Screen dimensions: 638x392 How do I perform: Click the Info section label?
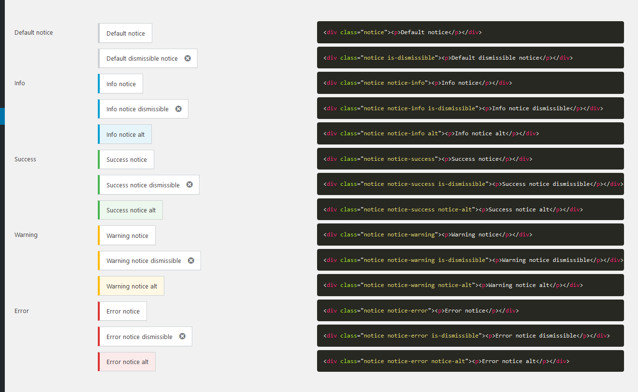tap(20, 83)
